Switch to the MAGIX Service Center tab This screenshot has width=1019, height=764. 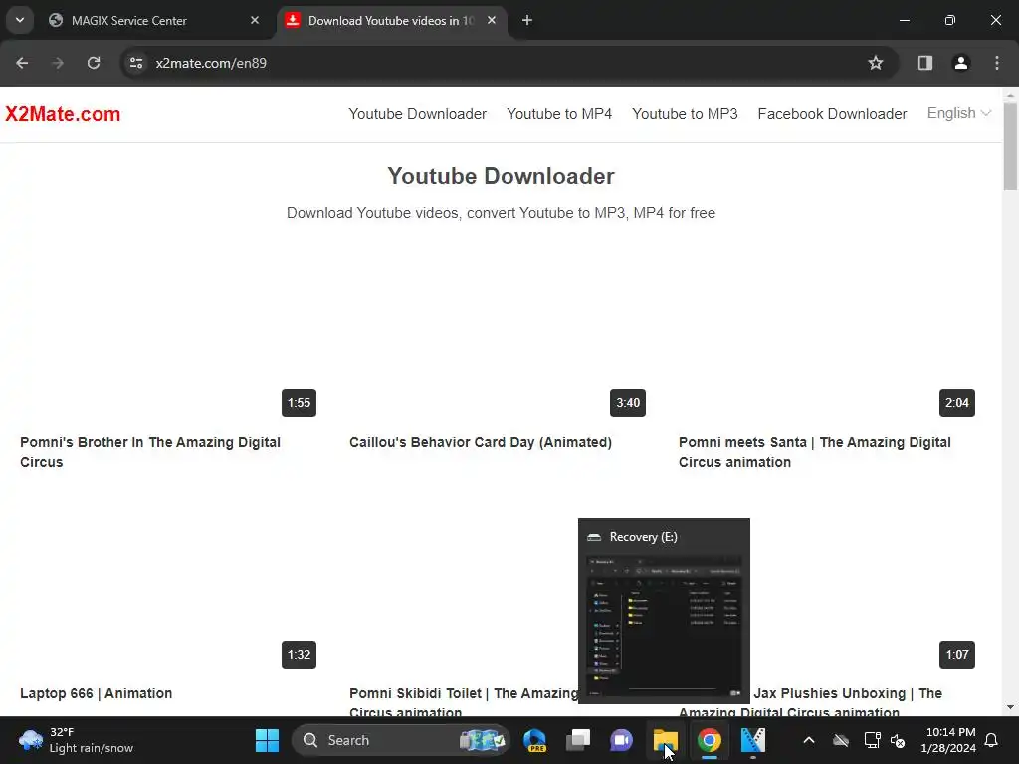click(154, 20)
